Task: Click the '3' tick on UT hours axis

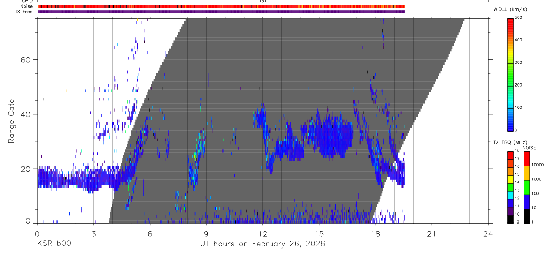Action: click(93, 233)
